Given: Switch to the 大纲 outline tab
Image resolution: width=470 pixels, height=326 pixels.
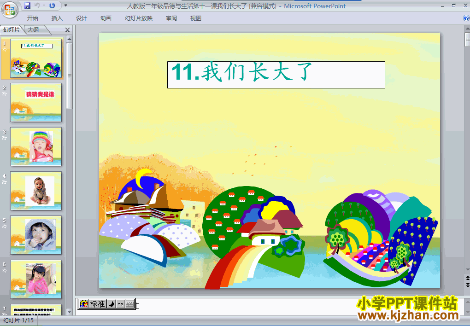Looking at the screenshot, I should click(x=33, y=29).
